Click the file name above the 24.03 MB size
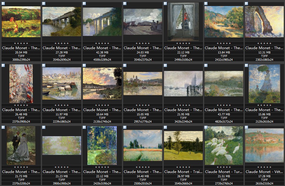 [143, 48]
